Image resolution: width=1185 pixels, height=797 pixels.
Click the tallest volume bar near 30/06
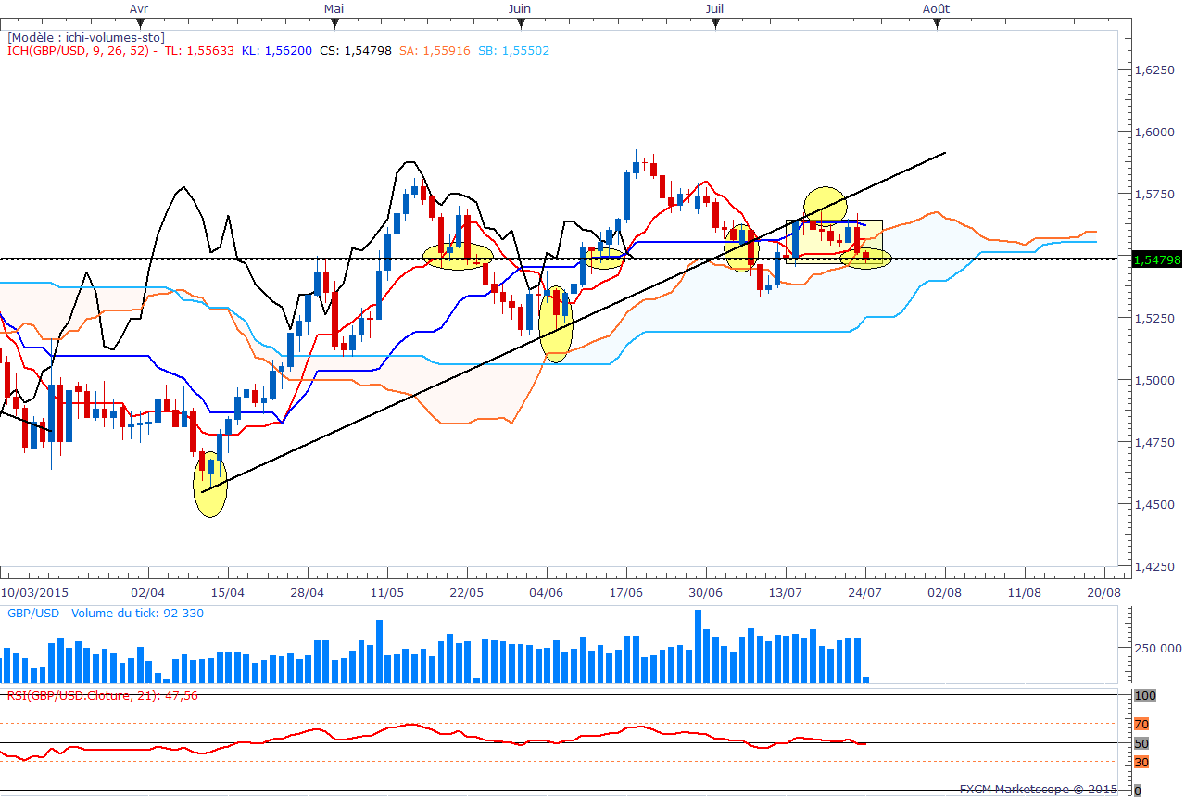[x=697, y=646]
